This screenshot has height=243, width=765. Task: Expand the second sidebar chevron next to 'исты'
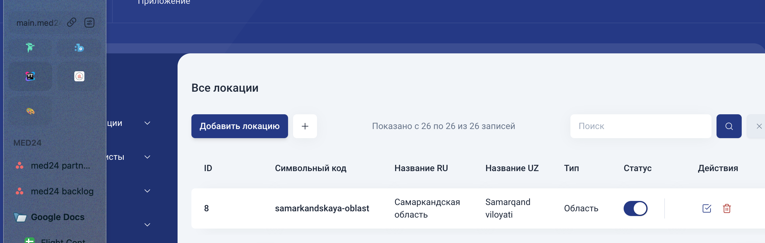147,157
